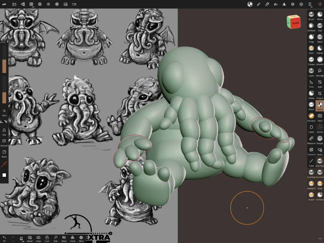
Task: Select the SelMask tool
Action: coord(311,27)
